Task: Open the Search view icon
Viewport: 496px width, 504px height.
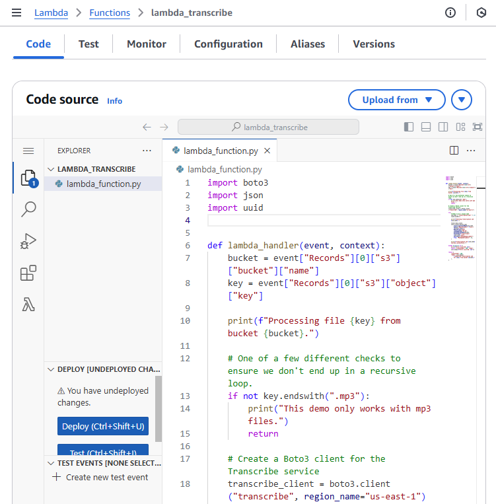Action: coord(28,209)
